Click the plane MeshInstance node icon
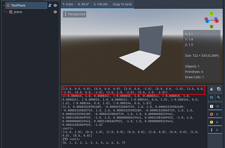The image size is (225, 148). click(10, 12)
